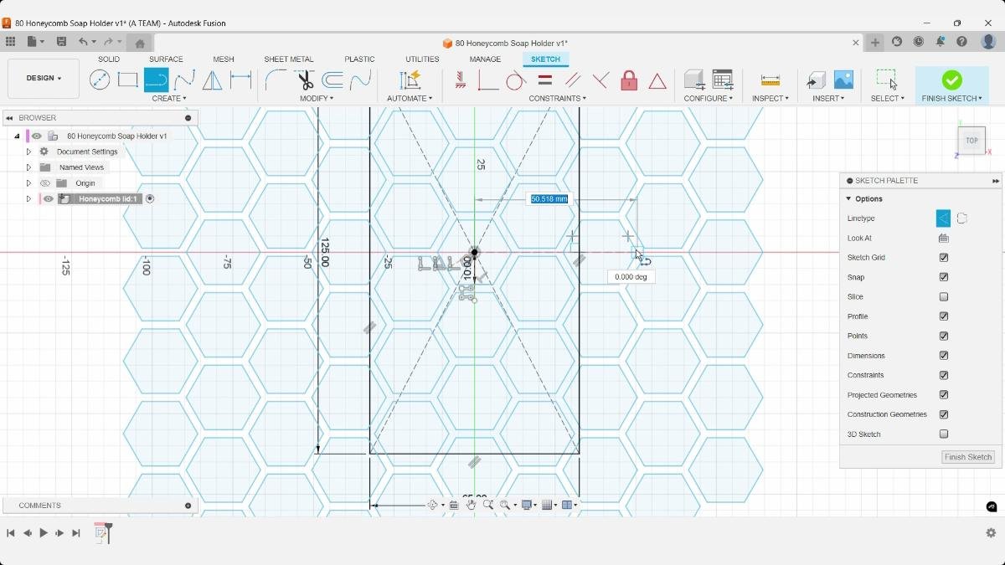This screenshot has height=565, width=1005.
Task: Open the Data Panel grid icon
Action: (x=10, y=42)
